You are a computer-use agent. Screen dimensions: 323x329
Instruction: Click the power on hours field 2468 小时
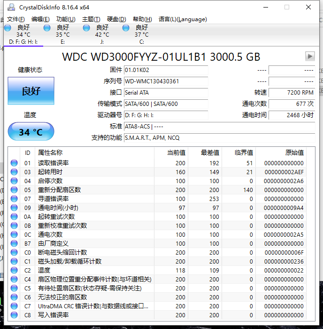pyautogui.click(x=292, y=115)
